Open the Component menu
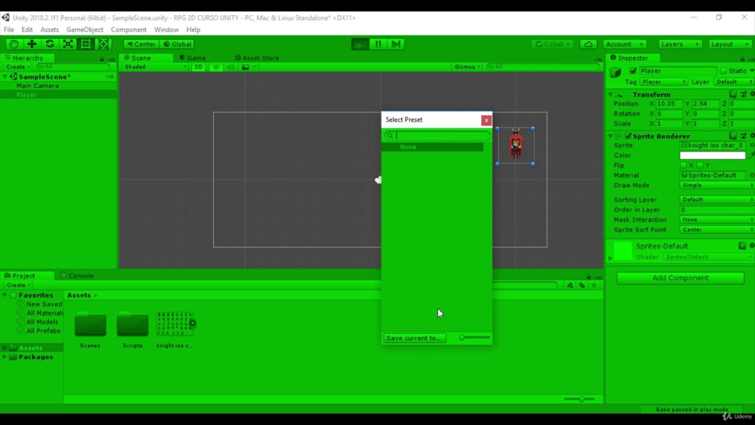This screenshot has width=755, height=425. point(129,30)
